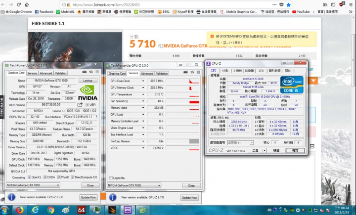
Task: Open SPD tab in CPU-Z
Action: (261, 71)
